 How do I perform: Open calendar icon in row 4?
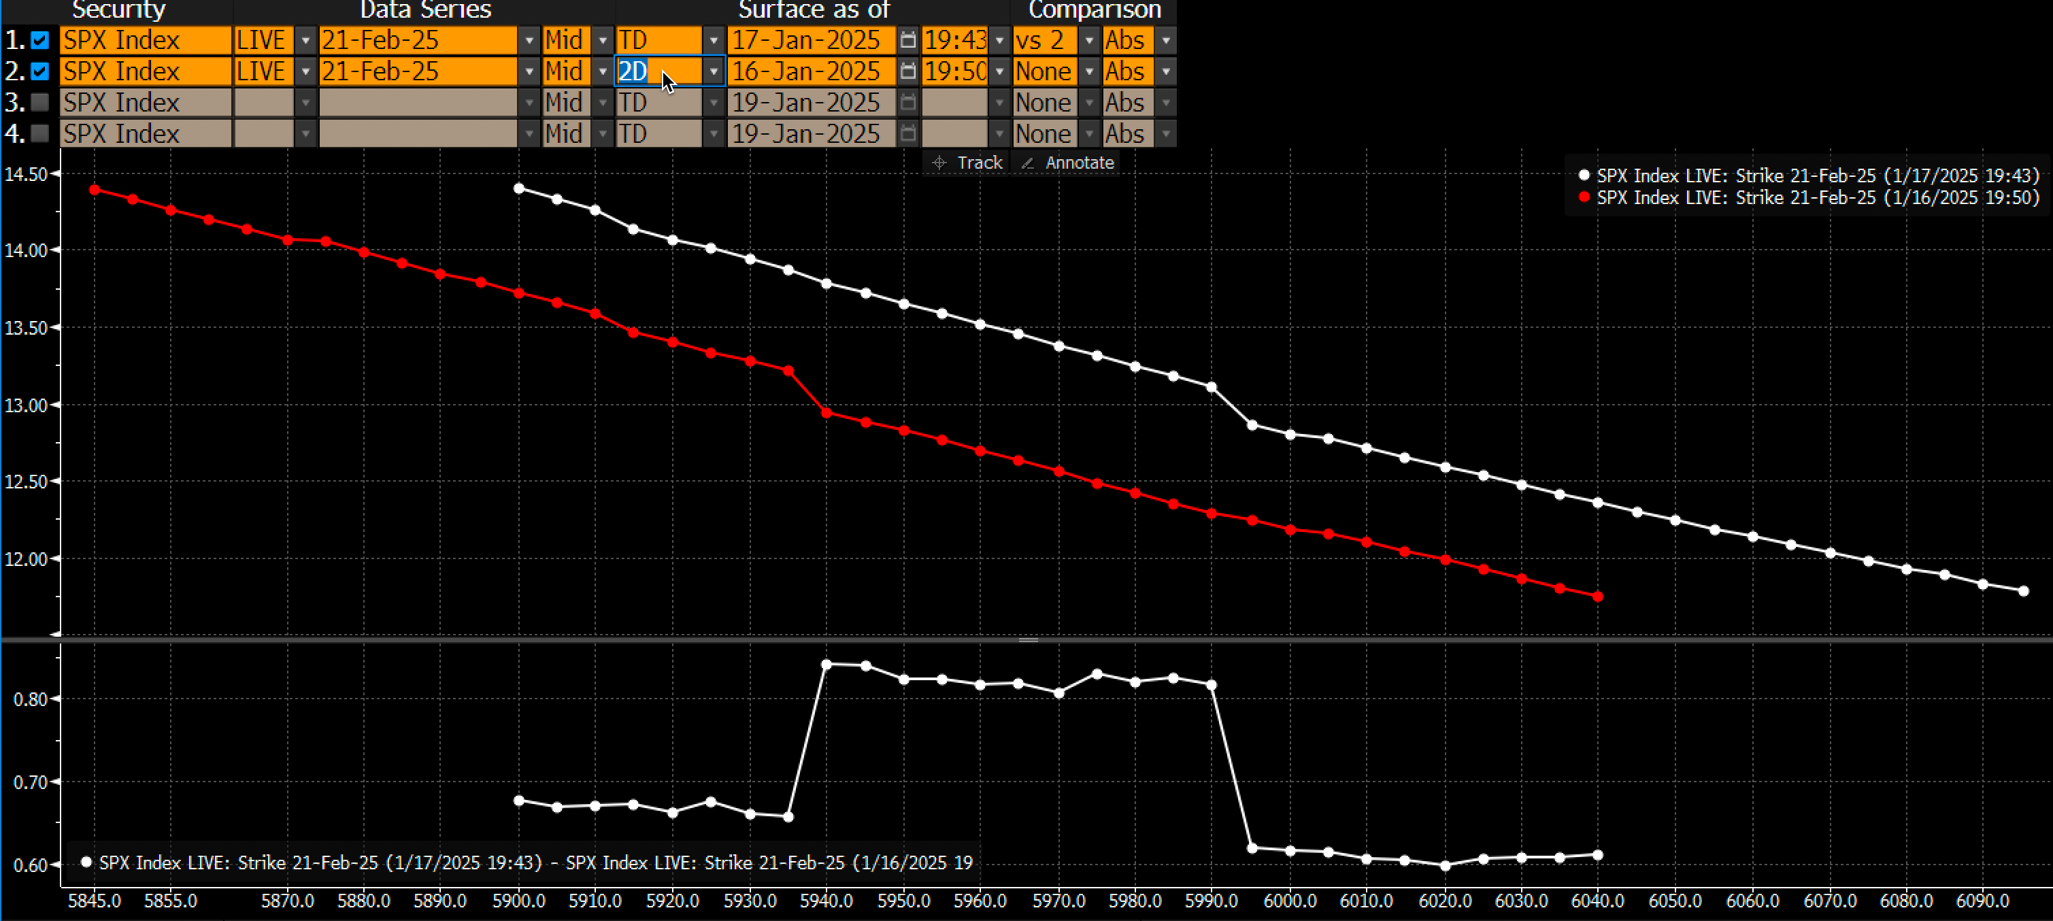click(907, 134)
